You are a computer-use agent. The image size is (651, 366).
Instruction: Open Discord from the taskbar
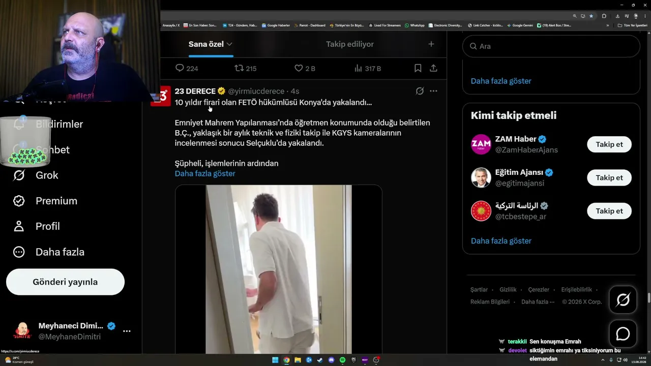point(331,360)
